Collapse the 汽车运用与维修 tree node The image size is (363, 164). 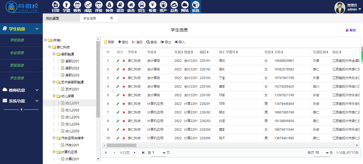pos(54,138)
